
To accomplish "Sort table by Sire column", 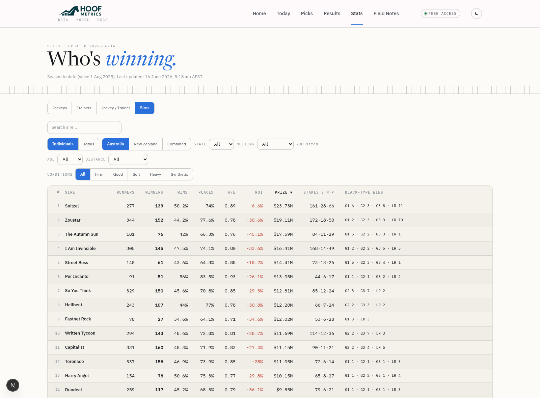I will click(70, 193).
